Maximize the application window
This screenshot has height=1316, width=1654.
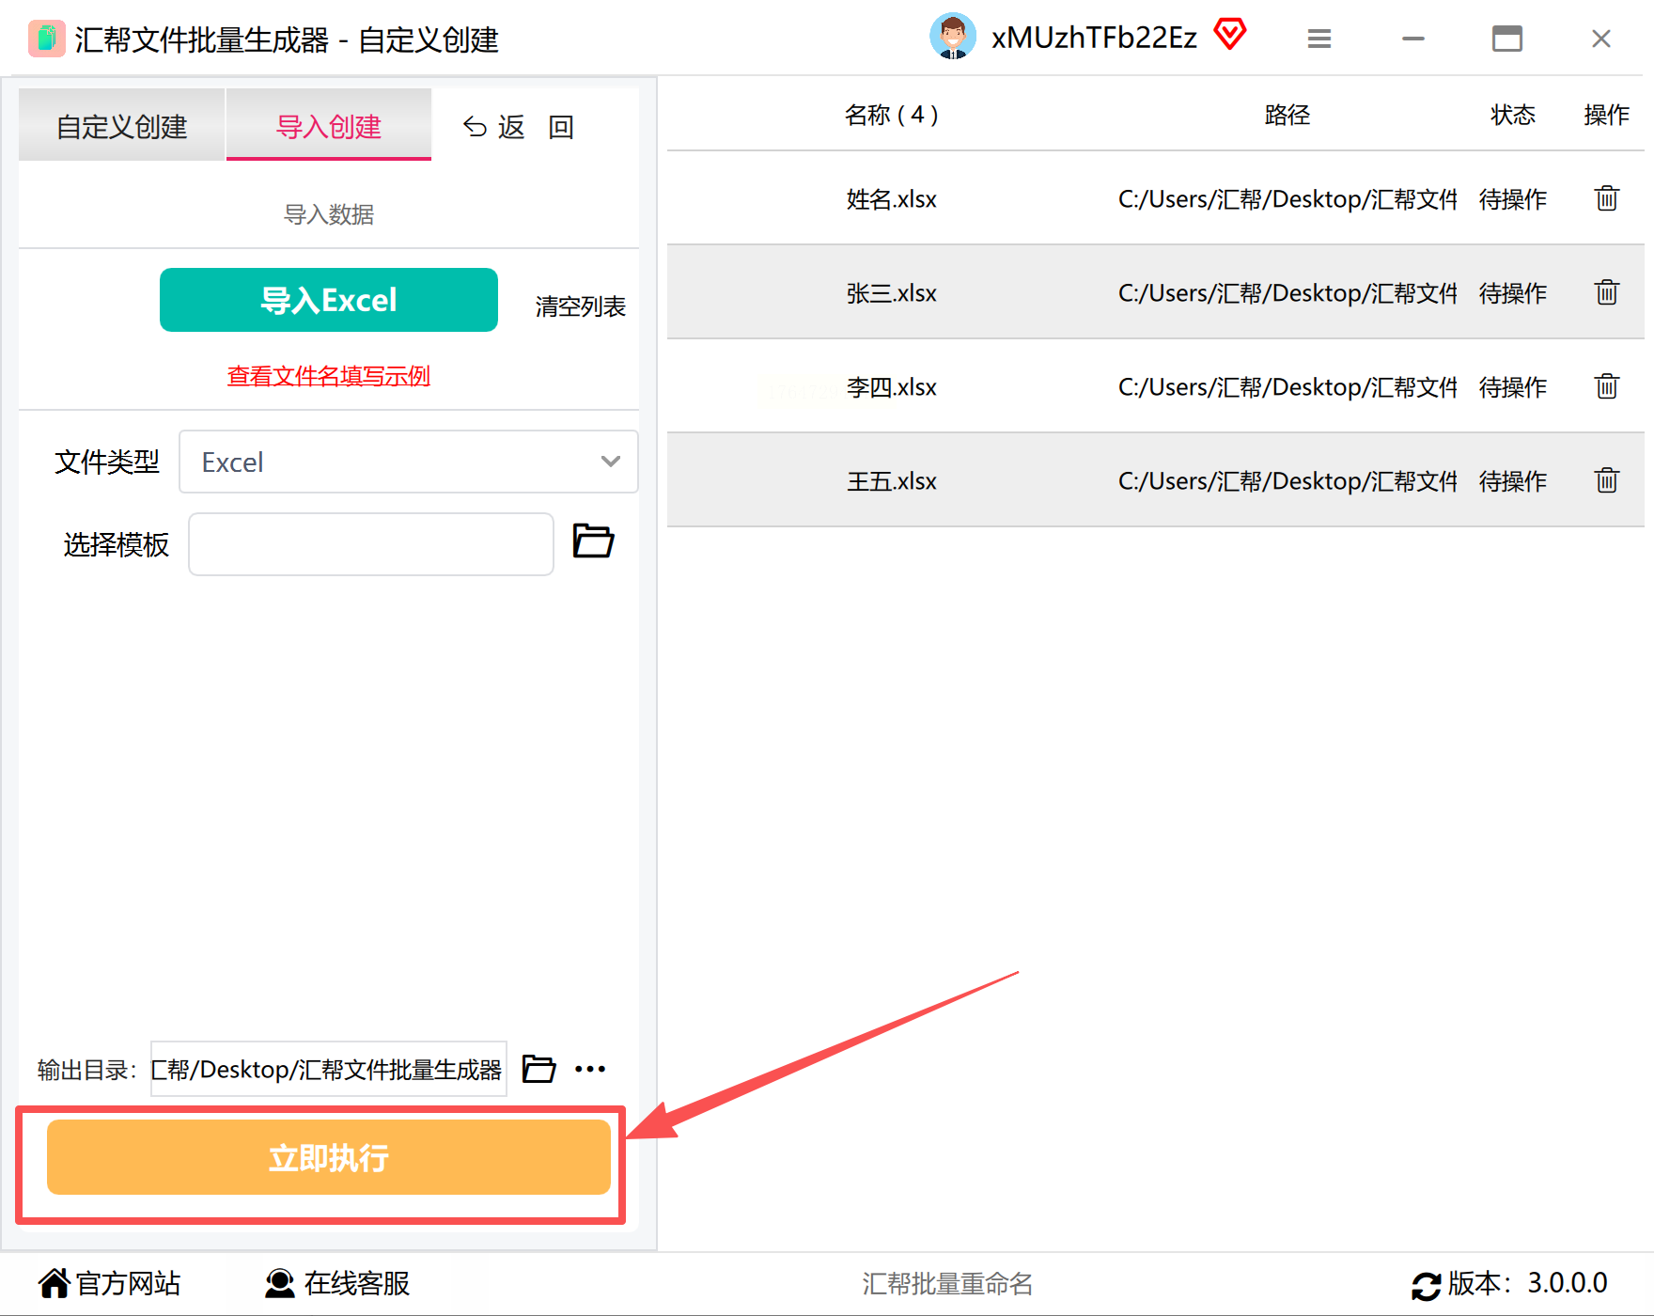pyautogui.click(x=1507, y=39)
